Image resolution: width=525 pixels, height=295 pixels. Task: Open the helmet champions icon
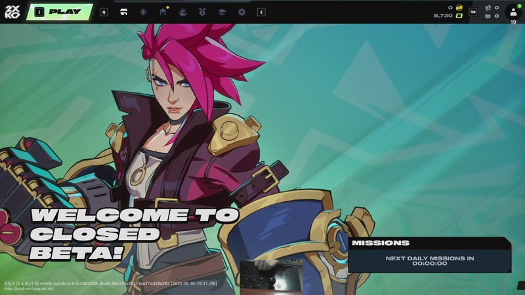[x=163, y=12]
